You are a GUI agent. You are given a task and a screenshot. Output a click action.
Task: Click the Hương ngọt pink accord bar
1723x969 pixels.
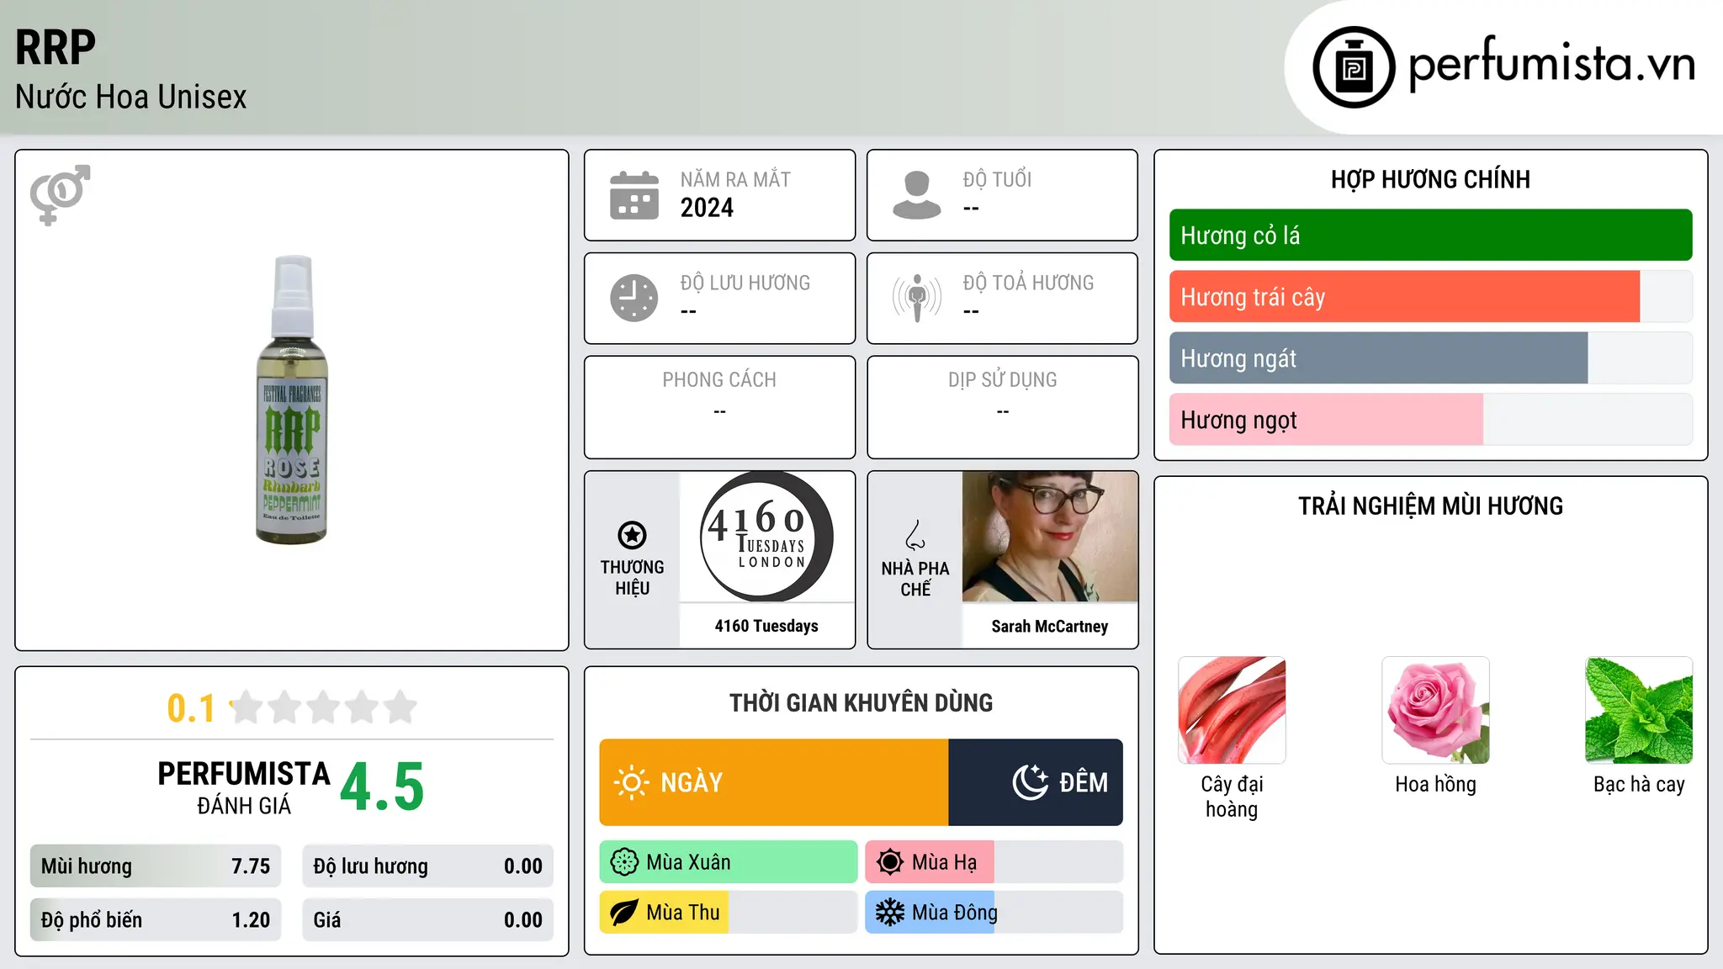click(1430, 420)
